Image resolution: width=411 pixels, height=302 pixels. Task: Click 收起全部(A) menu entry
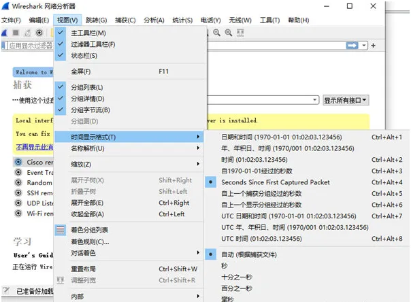point(129,214)
